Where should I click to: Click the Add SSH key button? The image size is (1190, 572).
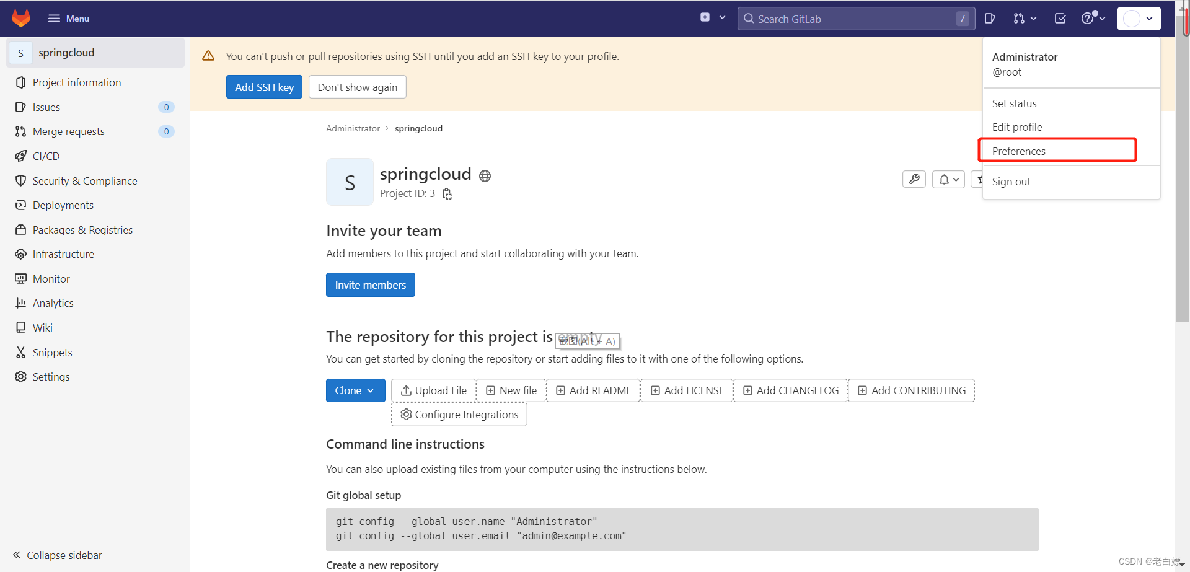(x=264, y=87)
